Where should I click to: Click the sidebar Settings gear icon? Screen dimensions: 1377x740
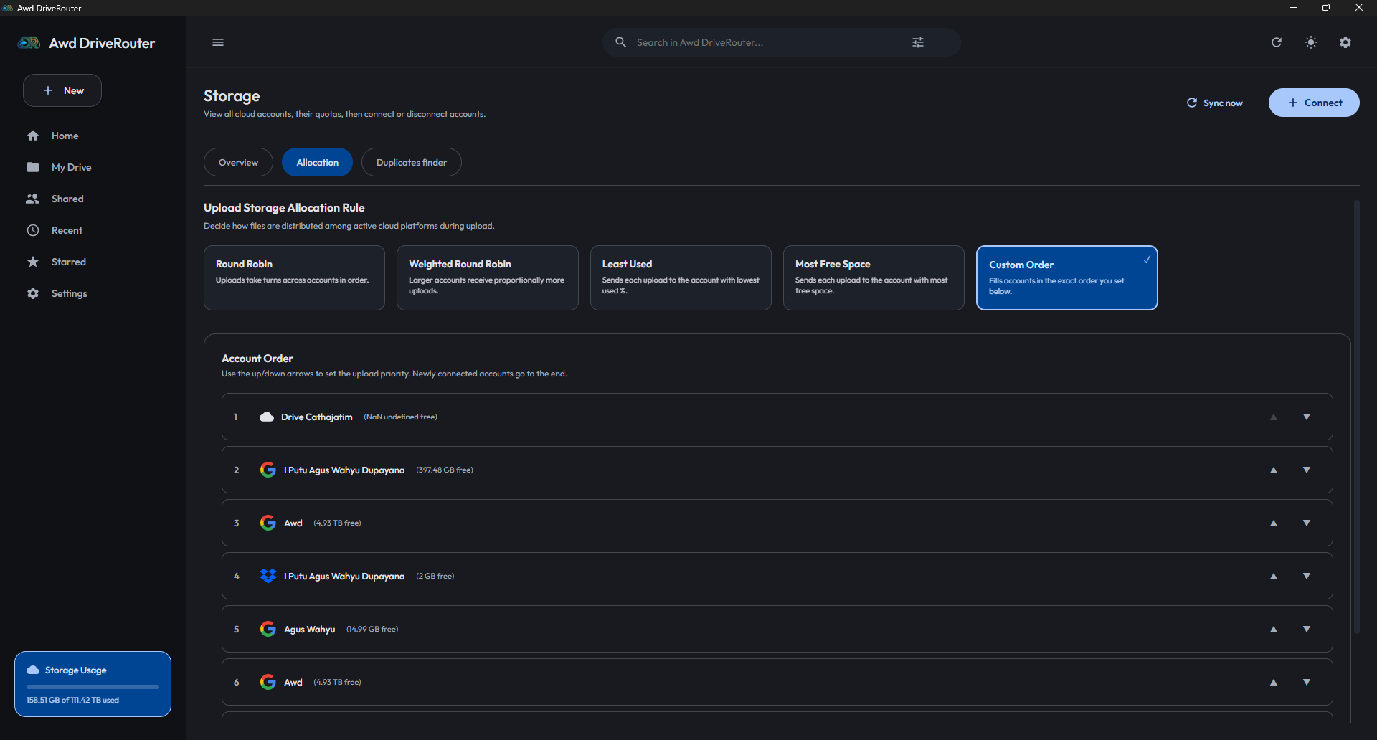click(33, 293)
